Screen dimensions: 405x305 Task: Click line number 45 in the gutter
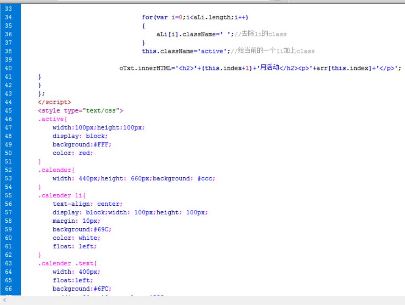pyautogui.click(x=8, y=111)
